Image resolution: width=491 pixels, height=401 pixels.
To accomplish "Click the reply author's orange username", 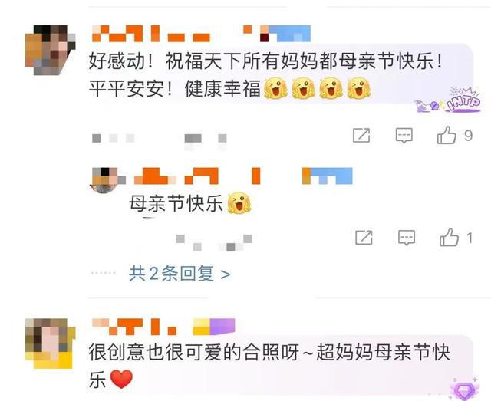I will 197,176.
